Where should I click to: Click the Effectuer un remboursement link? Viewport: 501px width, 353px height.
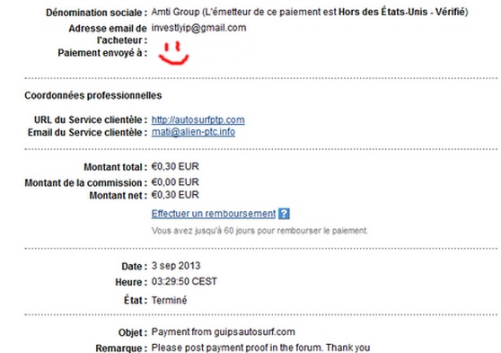[214, 214]
